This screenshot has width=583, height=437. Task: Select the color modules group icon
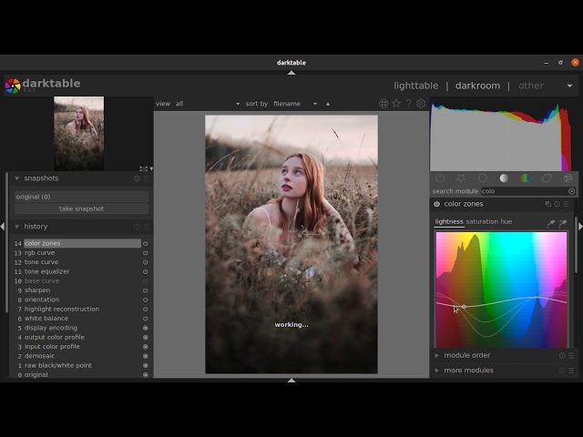pyautogui.click(x=525, y=178)
